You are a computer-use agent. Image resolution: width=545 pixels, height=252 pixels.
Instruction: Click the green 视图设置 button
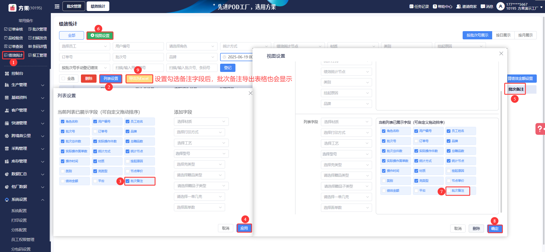pos(100,35)
